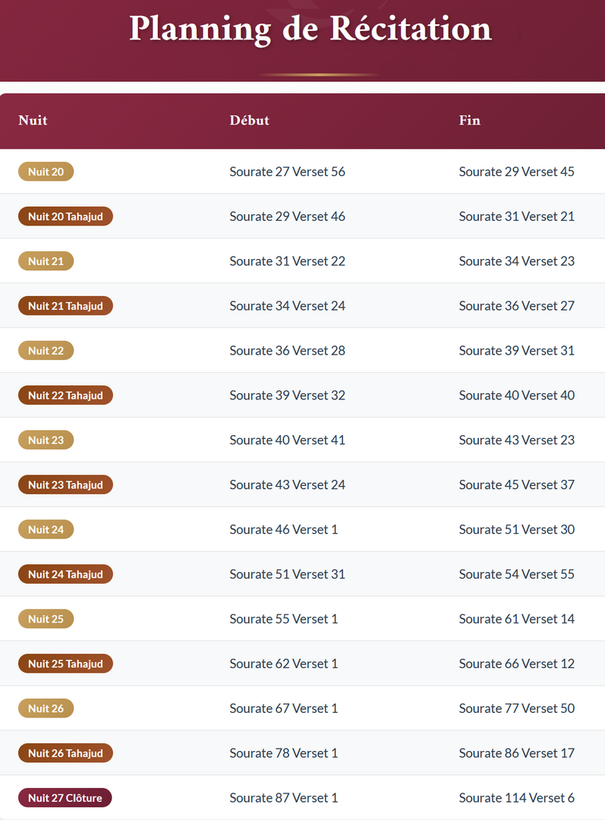Viewport: 605px width, 820px height.
Task: Click the "Nuit 23 Tahajud" badge
Action: 65,485
